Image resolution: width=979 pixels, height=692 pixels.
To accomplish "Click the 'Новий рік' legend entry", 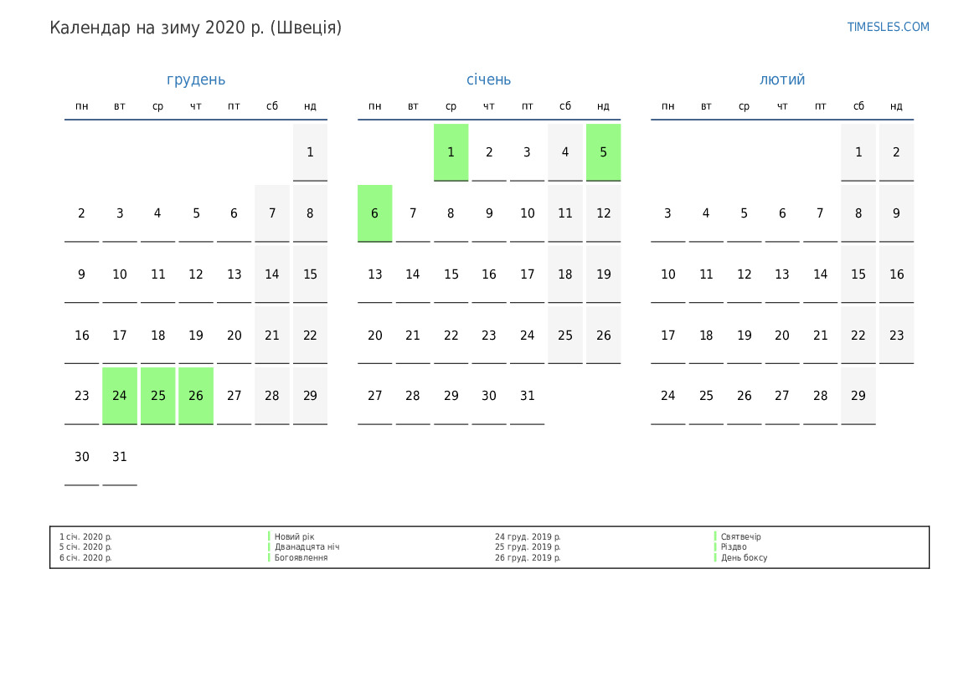I will (x=294, y=536).
